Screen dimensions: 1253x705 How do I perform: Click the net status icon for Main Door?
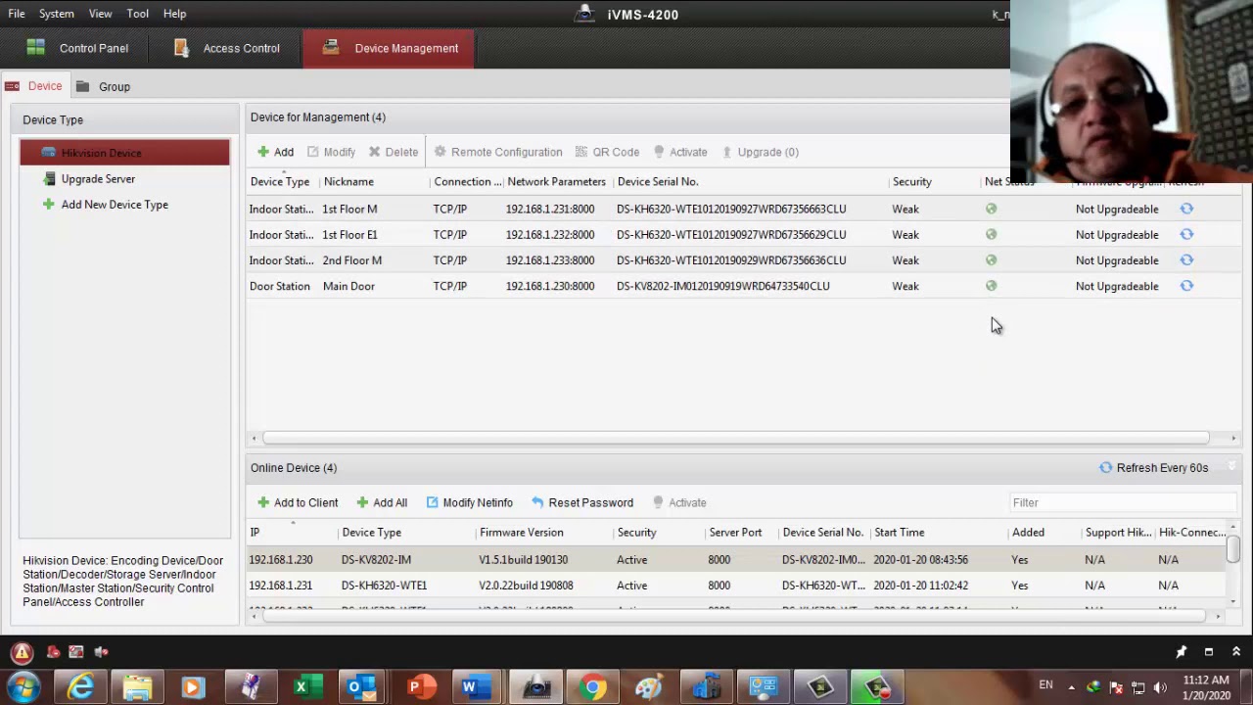click(992, 286)
